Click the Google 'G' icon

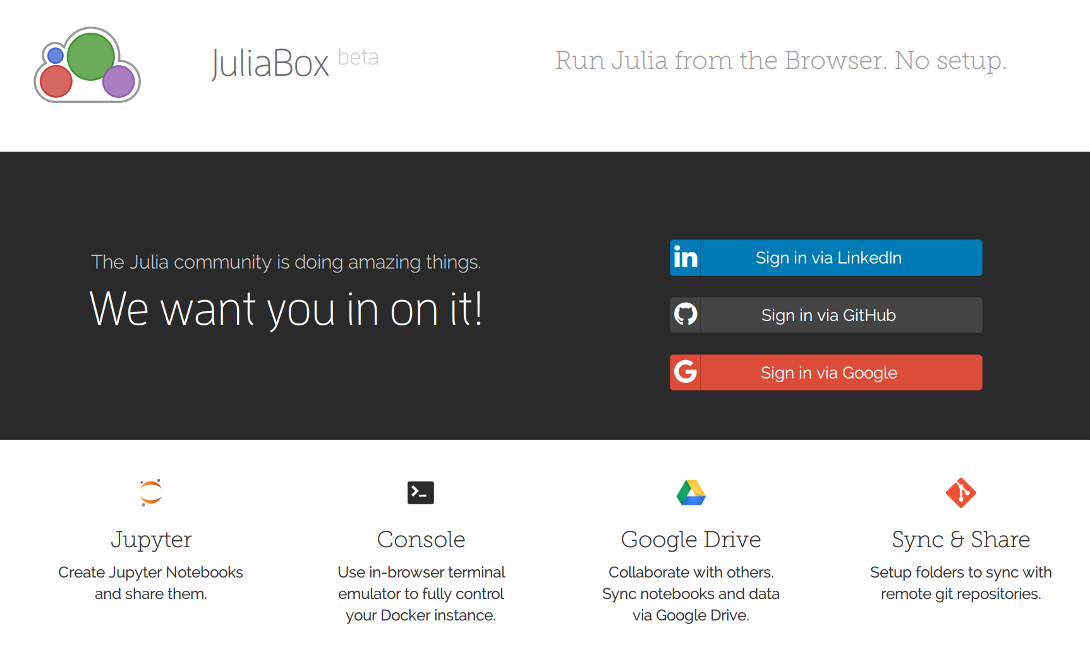pos(686,372)
